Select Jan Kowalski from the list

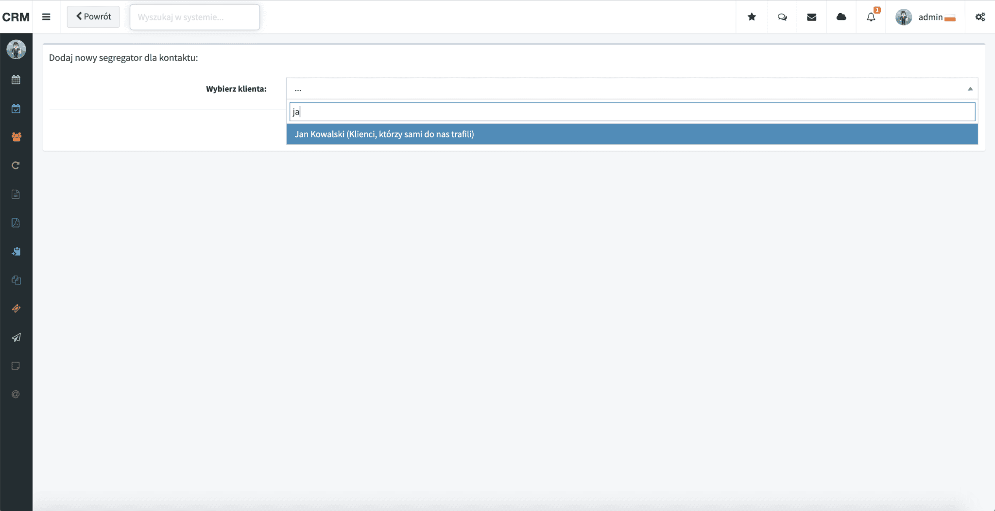pos(632,134)
